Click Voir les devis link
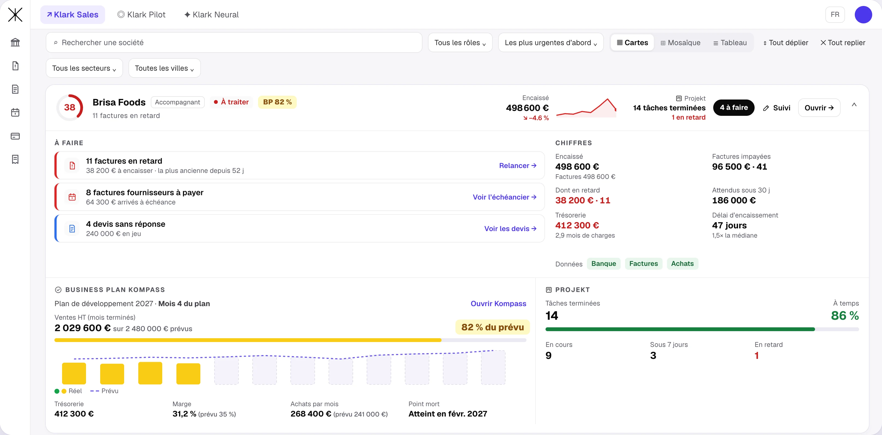 (510, 228)
